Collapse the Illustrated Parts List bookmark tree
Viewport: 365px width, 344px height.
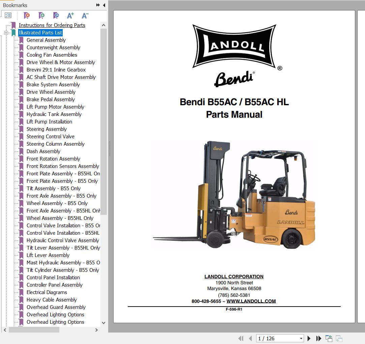[x=5, y=33]
